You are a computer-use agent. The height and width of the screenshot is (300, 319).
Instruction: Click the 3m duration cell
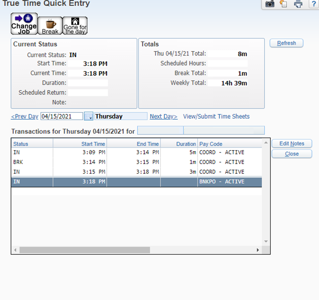point(179,172)
